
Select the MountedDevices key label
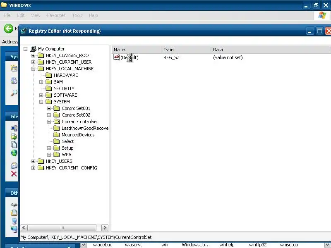78,135
